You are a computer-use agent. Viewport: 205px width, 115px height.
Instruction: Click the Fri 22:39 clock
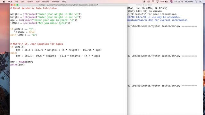point(179,2)
